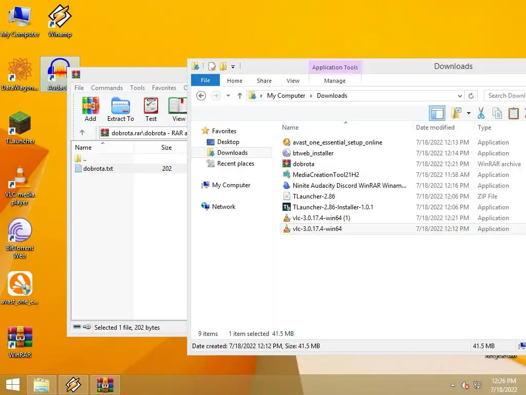Image resolution: width=526 pixels, height=395 pixels.
Task: Open File Explorer from the taskbar
Action: (x=42, y=385)
